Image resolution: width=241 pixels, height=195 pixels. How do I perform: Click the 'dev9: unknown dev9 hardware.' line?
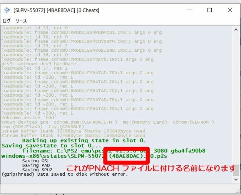[x=40, y=64]
